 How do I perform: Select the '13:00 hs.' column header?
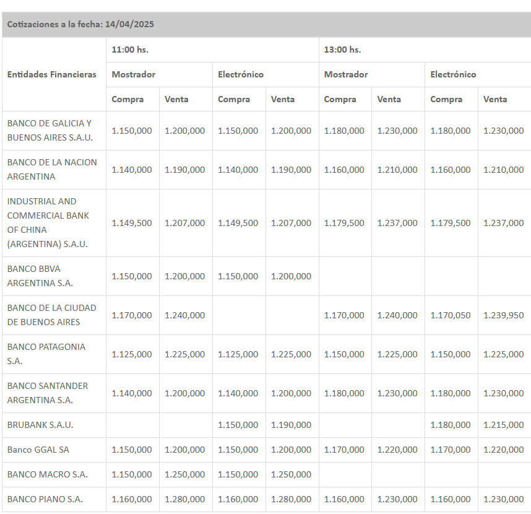[x=342, y=50]
